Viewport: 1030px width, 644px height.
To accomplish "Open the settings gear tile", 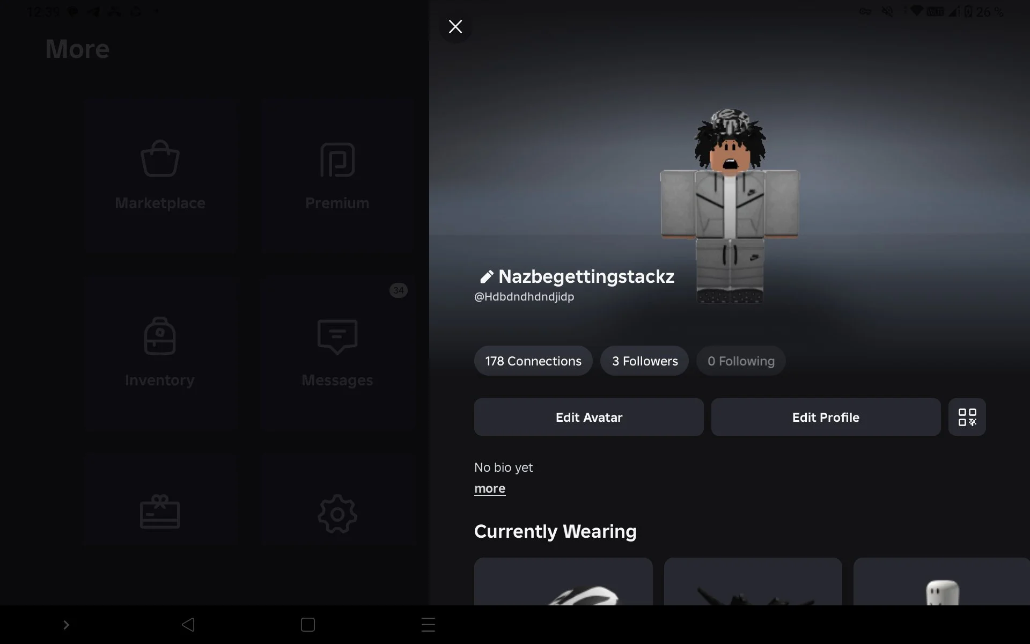I will click(337, 500).
